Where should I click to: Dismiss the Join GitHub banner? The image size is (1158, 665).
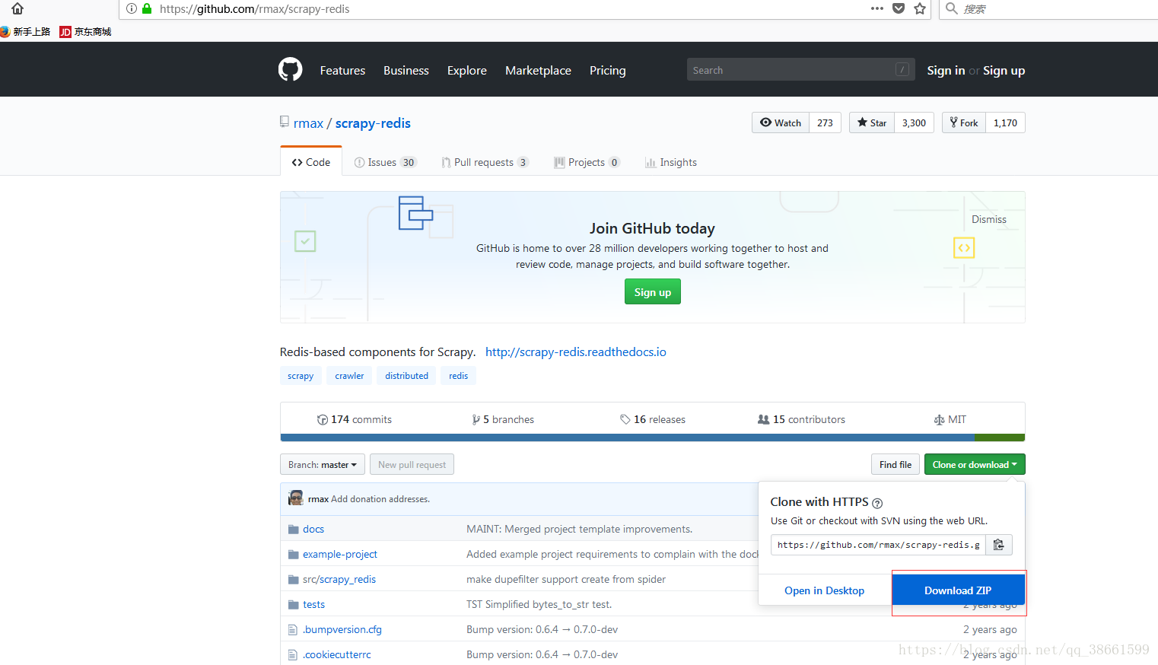point(989,219)
